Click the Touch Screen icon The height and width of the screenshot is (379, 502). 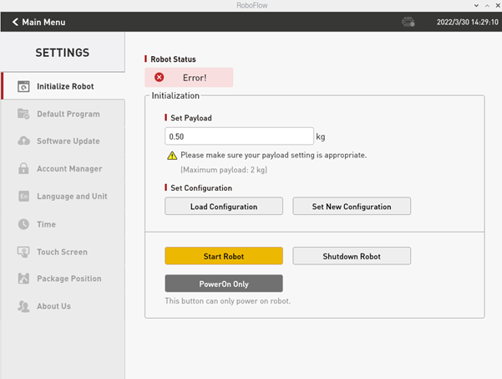coord(23,252)
